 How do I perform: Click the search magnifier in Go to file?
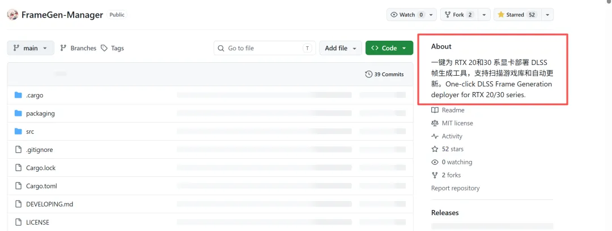221,48
